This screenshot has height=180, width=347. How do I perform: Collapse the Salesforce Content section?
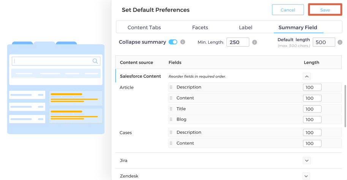pos(307,76)
